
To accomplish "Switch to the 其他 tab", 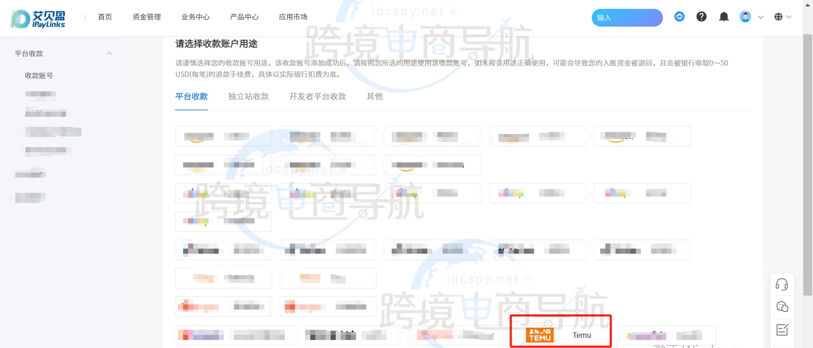I will [x=375, y=96].
